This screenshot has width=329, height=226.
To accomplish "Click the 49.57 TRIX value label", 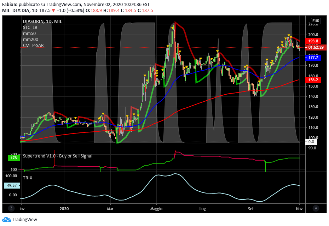I will click(12, 185).
